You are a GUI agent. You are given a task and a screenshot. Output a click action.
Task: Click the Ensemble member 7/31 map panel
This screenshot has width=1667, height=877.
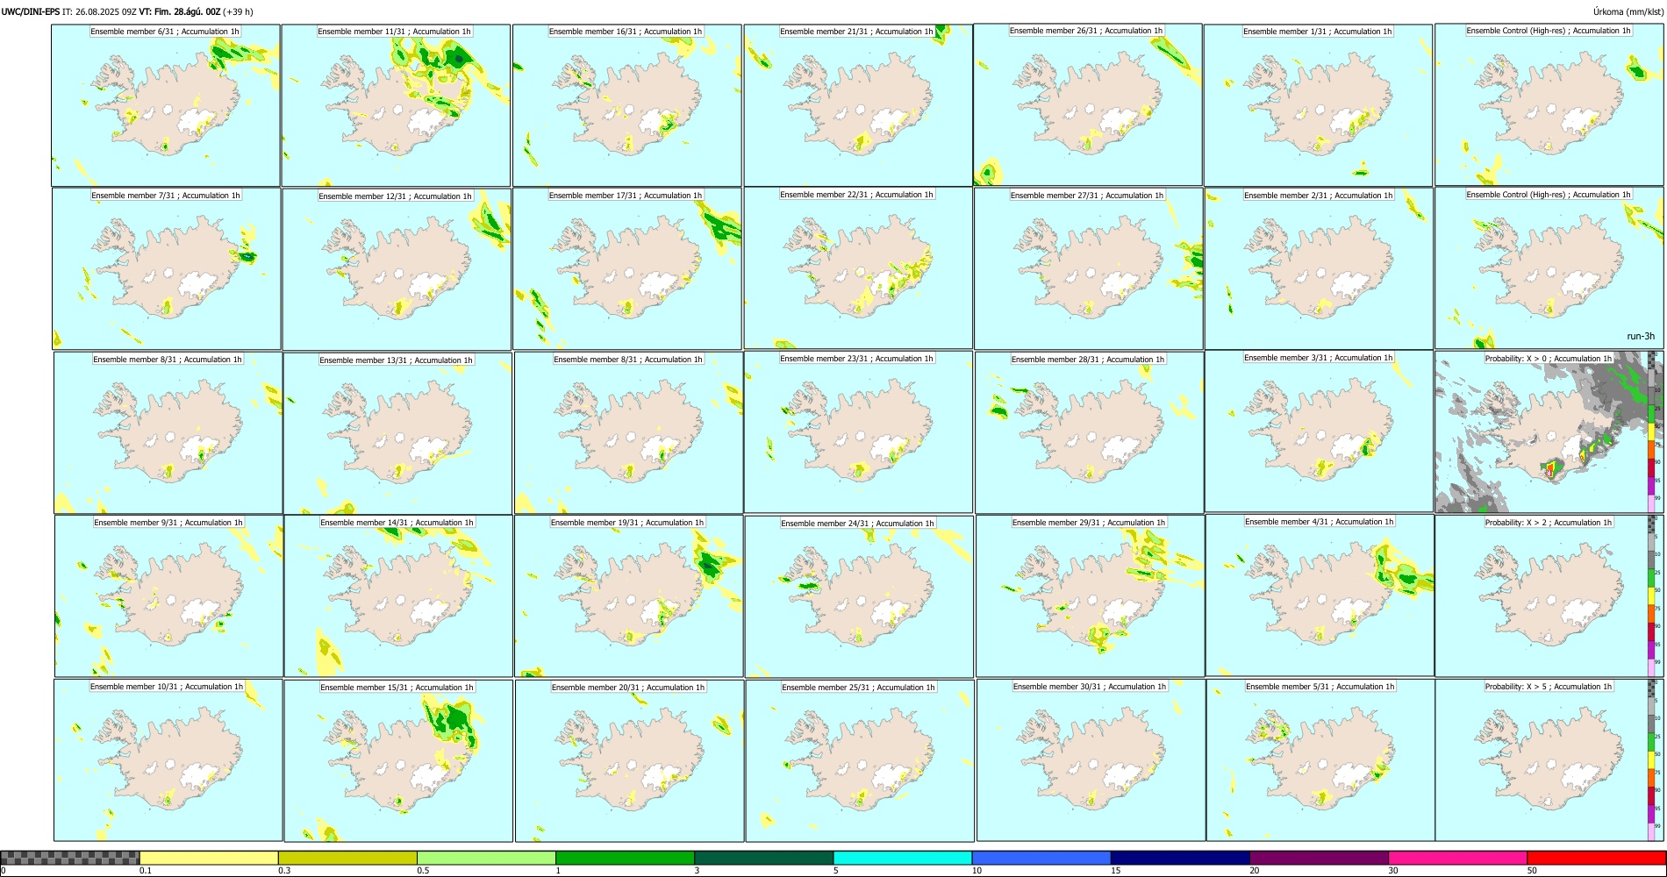167,269
